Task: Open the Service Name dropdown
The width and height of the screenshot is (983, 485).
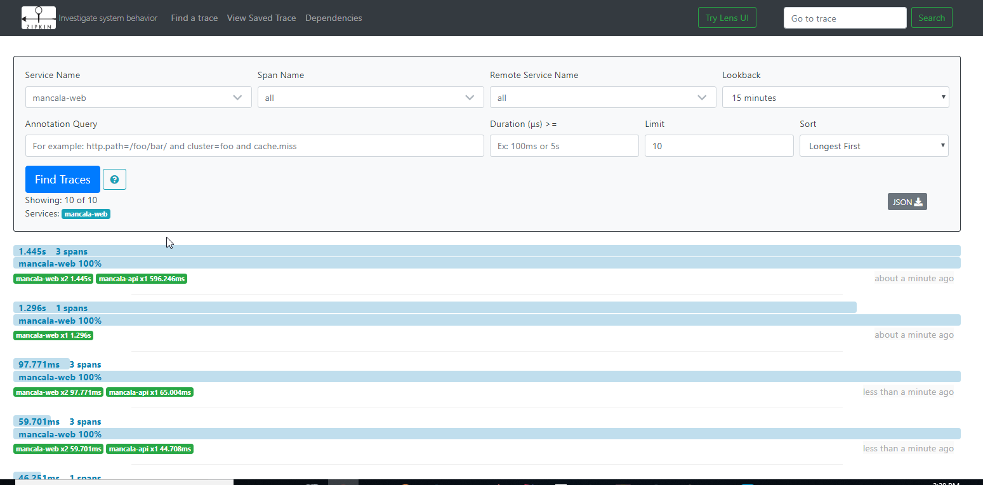Action: tap(138, 97)
